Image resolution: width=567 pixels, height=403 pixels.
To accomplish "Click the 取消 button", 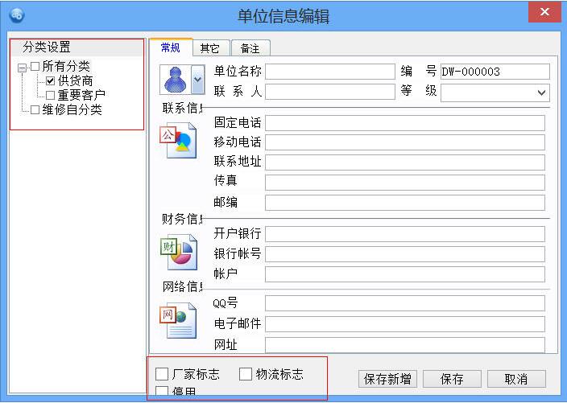I will coord(516,379).
